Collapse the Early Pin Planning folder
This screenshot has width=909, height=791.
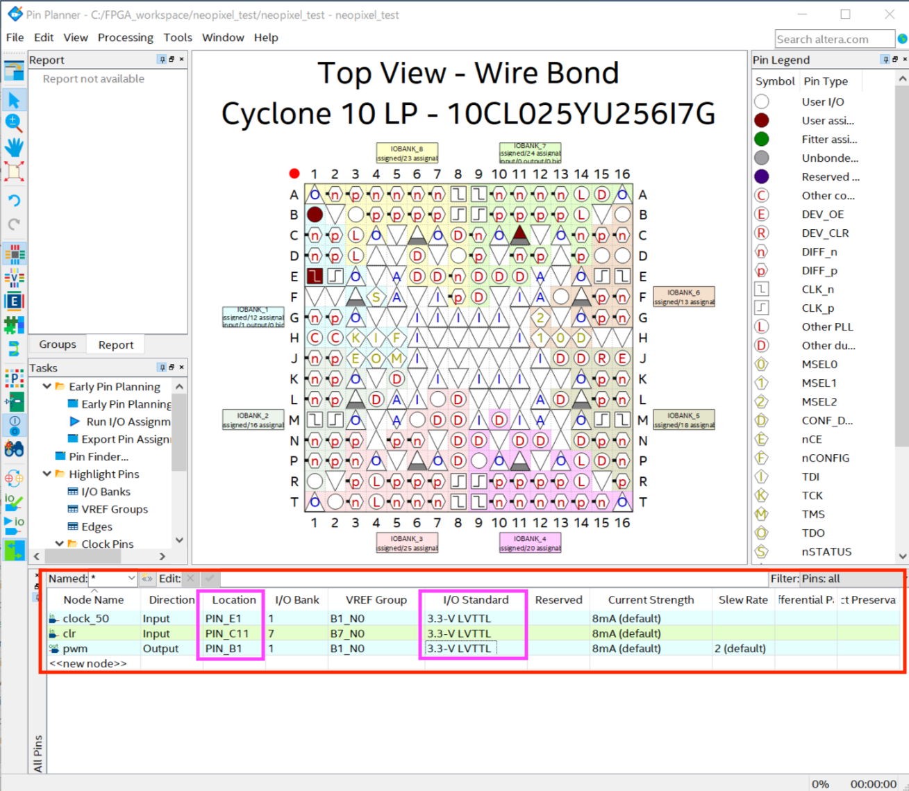[47, 387]
